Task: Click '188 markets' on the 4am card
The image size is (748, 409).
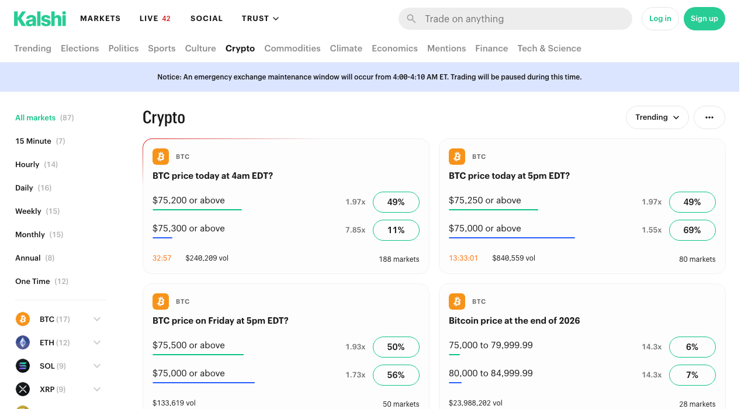Action: pyautogui.click(x=399, y=259)
